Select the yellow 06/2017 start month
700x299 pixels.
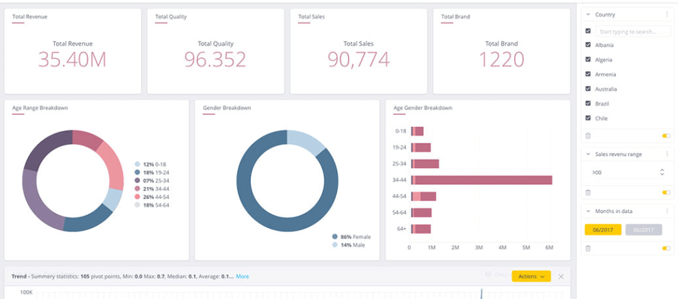pyautogui.click(x=603, y=230)
